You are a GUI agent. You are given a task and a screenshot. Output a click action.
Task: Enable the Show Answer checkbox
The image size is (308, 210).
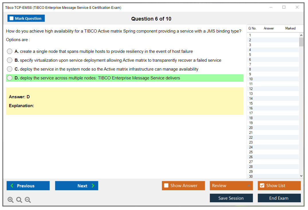point(166,186)
